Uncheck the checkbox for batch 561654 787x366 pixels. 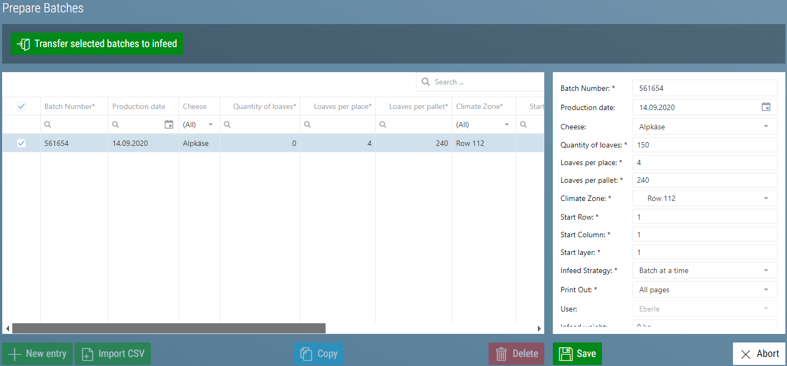[x=21, y=143]
